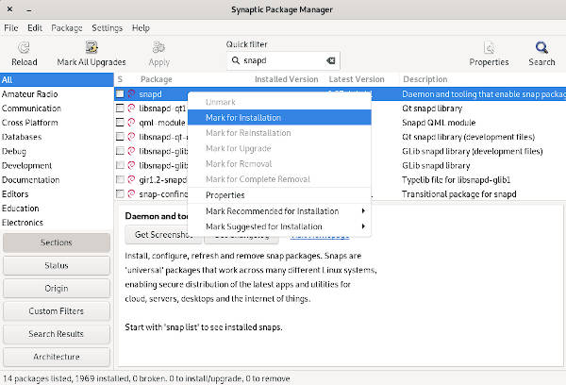Viewport: 566px width, 385px height.
Task: Click Debian swirl icon beside libsnapd-qt1
Action: (x=131, y=108)
